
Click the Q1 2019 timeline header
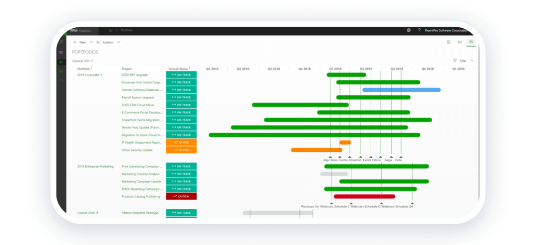[335, 68]
